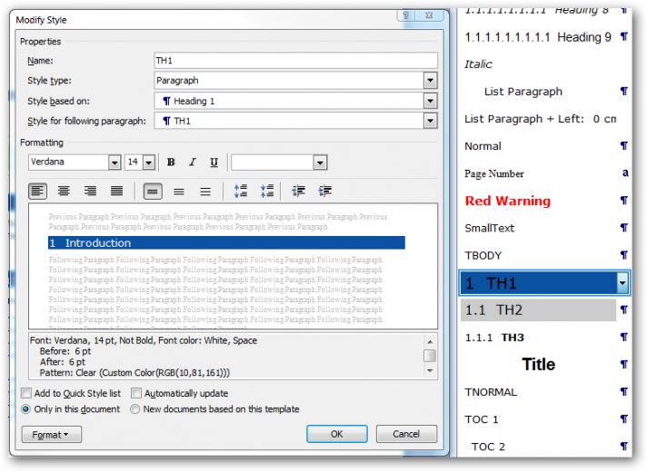Select justify alignment icon
The width and height of the screenshot is (647, 472).
coord(117,192)
